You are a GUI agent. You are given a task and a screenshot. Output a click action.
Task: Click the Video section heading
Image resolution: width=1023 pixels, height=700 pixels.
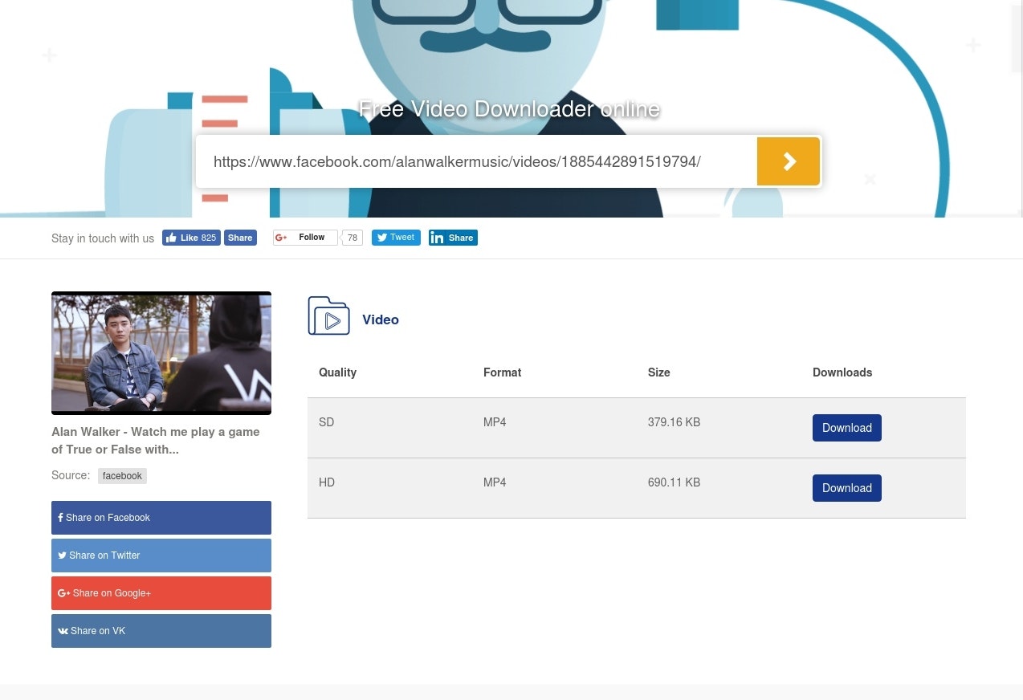click(x=381, y=319)
